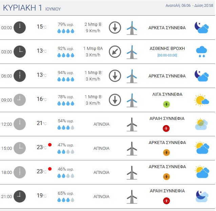This screenshot has width=216, height=211.
Task: Click the gray wind turbine at 12:00
Action: 132,124
